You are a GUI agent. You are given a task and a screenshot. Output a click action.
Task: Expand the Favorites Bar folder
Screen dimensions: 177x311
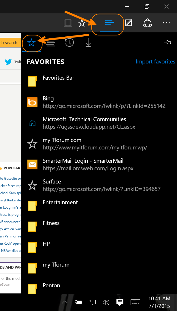point(58,78)
